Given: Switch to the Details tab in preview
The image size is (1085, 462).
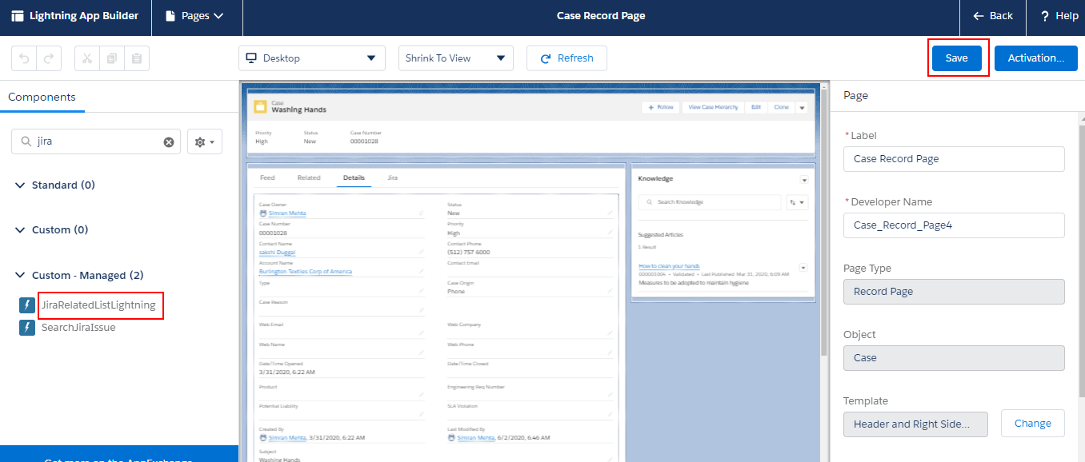Looking at the screenshot, I should click(x=354, y=177).
